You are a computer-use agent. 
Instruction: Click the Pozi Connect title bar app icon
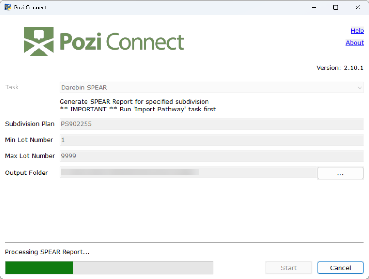(x=8, y=7)
